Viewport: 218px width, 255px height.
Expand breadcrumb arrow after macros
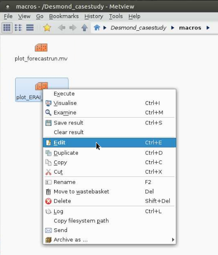click(x=208, y=28)
